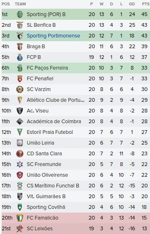Viewport: 150px width, 234px height.
Task: Select the 7th place FC Penafiel row
Action: coord(76,79)
